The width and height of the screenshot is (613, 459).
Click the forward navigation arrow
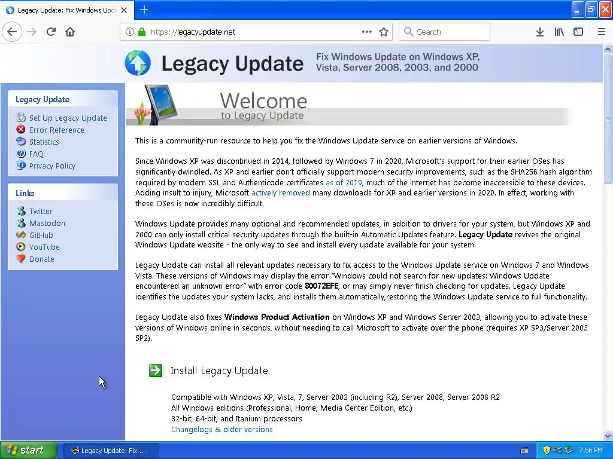pos(32,32)
